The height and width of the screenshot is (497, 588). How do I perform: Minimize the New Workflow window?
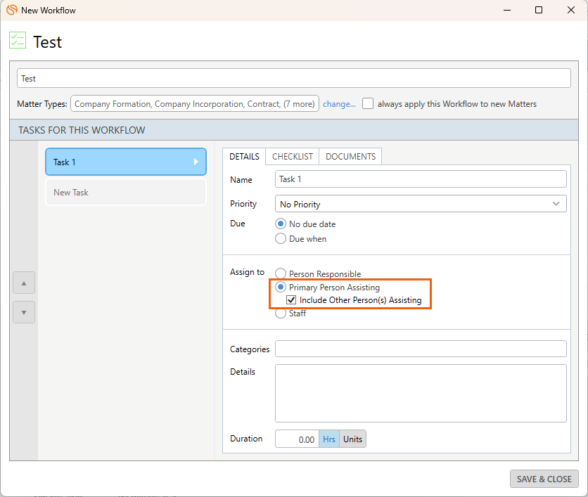pos(506,11)
